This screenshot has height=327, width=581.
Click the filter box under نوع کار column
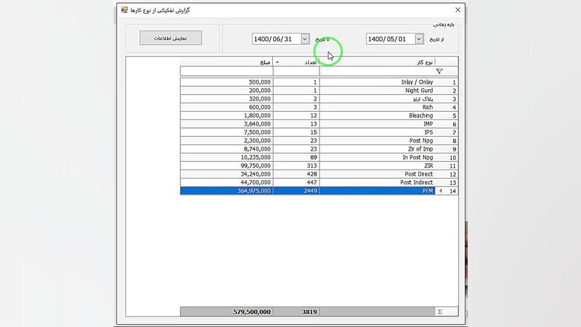click(x=377, y=71)
